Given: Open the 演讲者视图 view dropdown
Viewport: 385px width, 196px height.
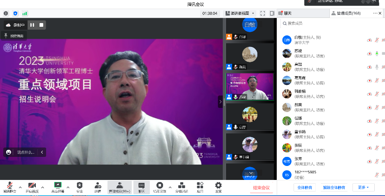Looking at the screenshot, I should 240,13.
